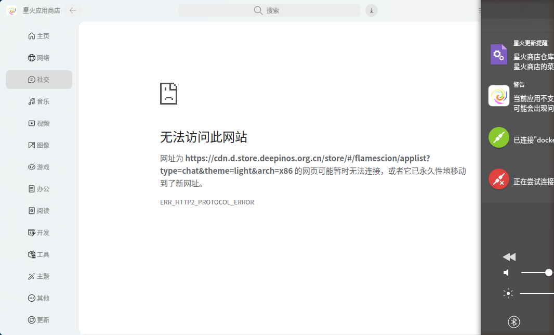This screenshot has height=335, width=554.
Task: Go back with the arrow button
Action: [x=73, y=10]
